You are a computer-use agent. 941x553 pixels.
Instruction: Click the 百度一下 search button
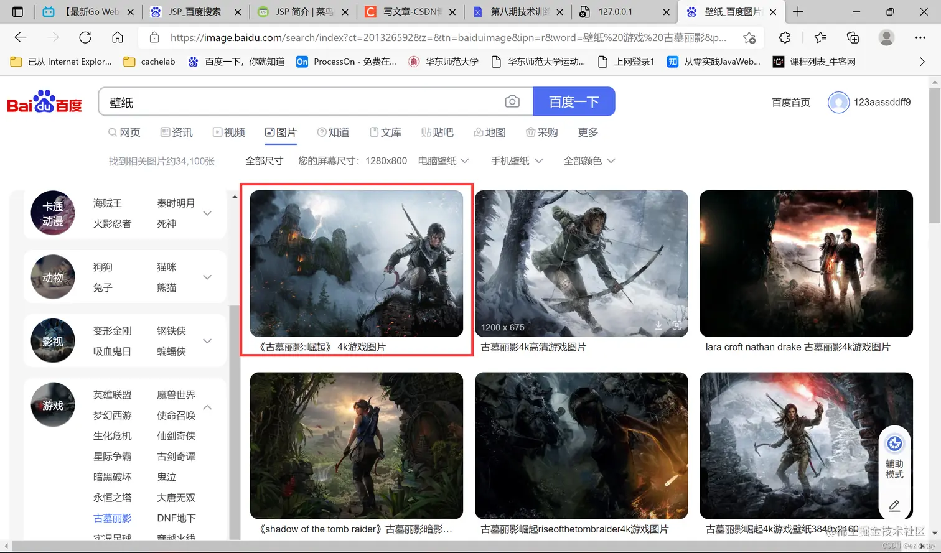574,101
